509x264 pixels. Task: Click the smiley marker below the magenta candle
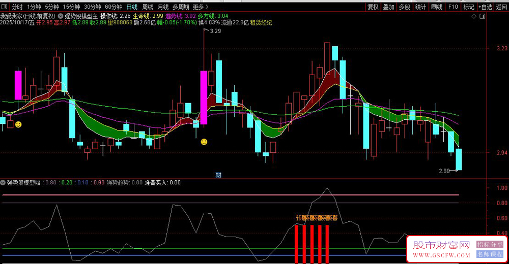click(204, 142)
